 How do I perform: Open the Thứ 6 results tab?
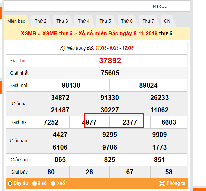click(x=127, y=21)
